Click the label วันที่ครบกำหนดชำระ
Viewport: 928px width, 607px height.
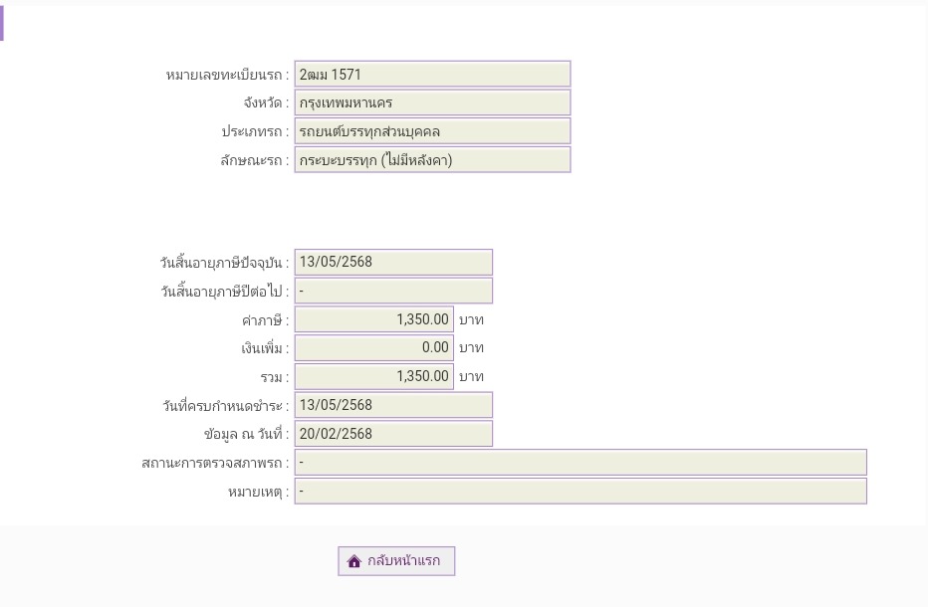(x=226, y=406)
